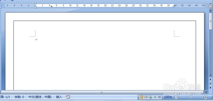Click the zoom in plus button

(x=206, y=97)
